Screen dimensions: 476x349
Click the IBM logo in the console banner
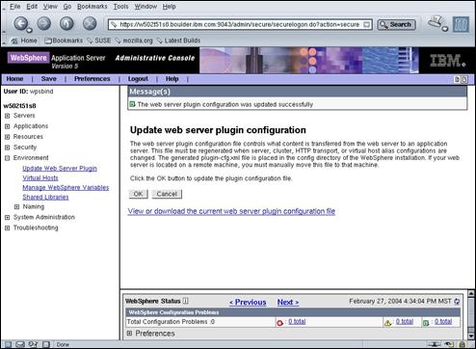[447, 61]
